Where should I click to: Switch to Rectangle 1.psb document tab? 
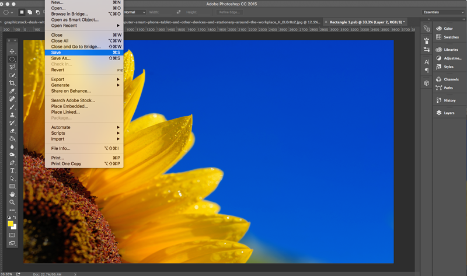tap(367, 22)
